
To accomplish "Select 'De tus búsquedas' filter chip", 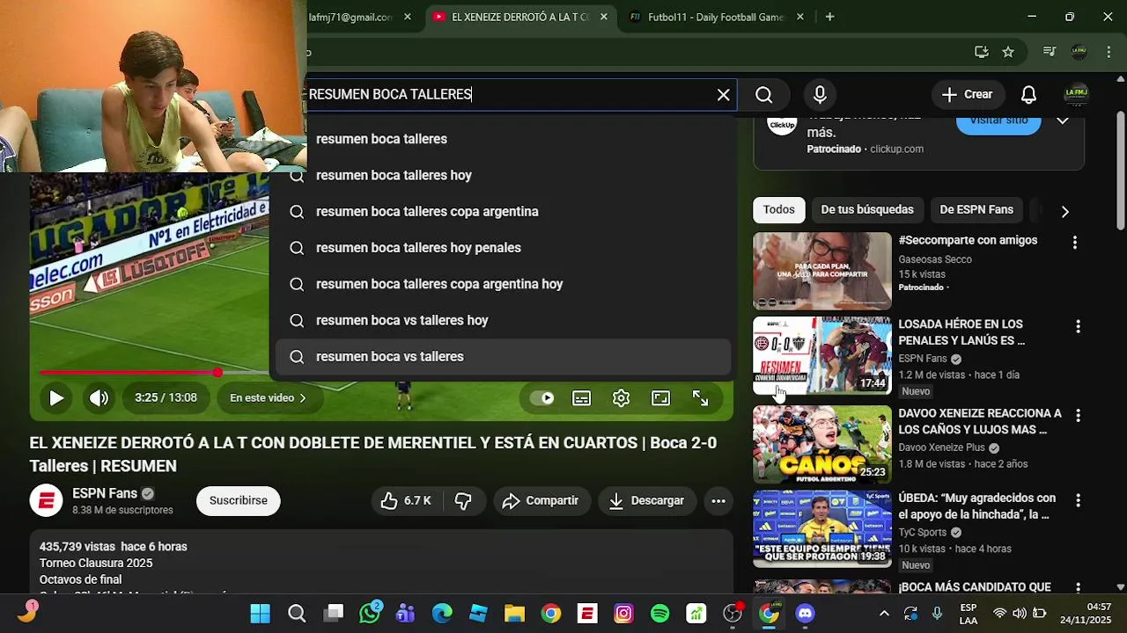I will [x=867, y=210].
